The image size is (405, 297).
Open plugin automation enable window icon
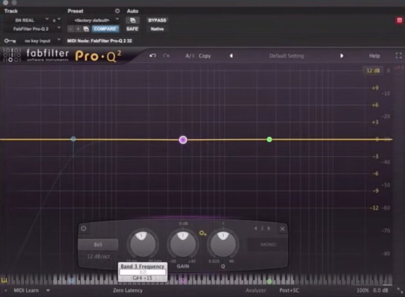(x=132, y=20)
